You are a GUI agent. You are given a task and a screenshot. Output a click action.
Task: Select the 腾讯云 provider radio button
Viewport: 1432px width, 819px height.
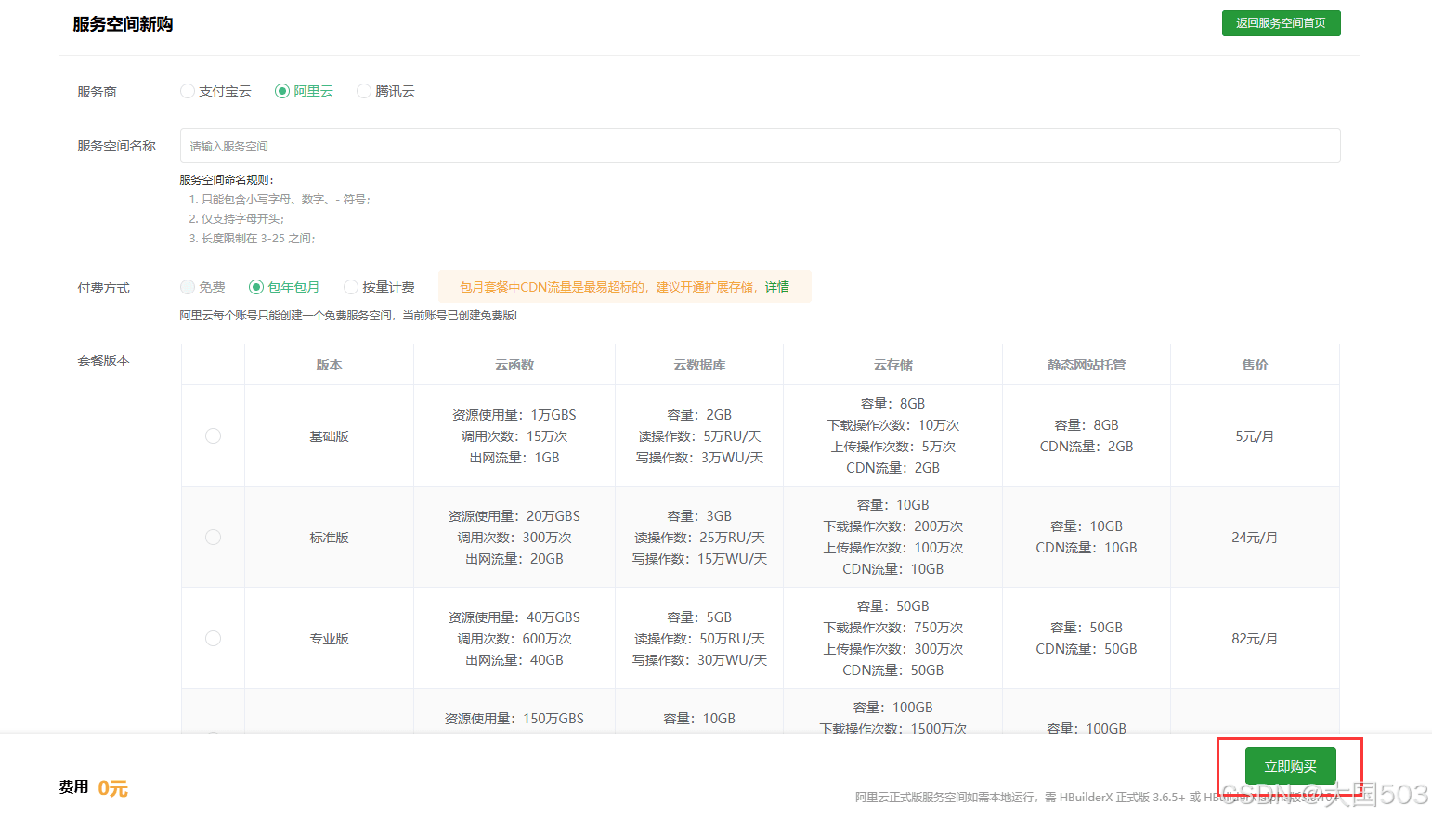(364, 91)
